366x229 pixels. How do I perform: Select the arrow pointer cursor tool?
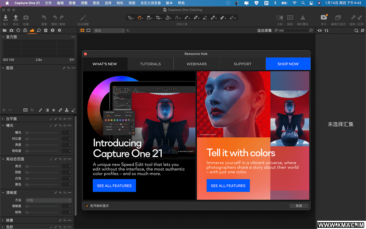131,18
